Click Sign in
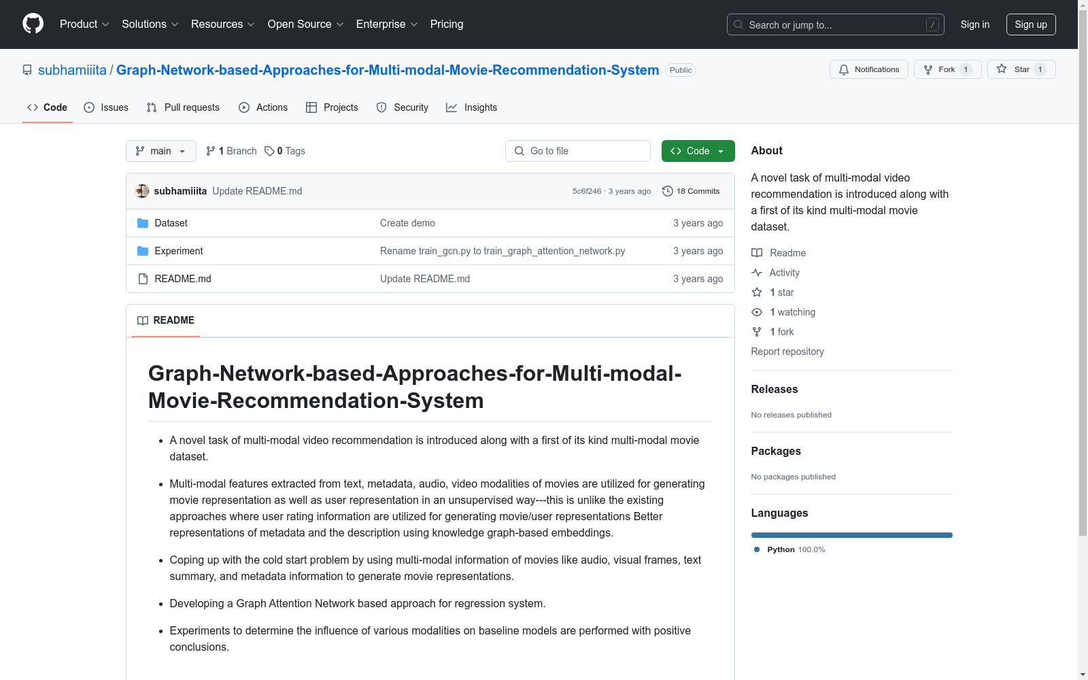 pyautogui.click(x=975, y=24)
